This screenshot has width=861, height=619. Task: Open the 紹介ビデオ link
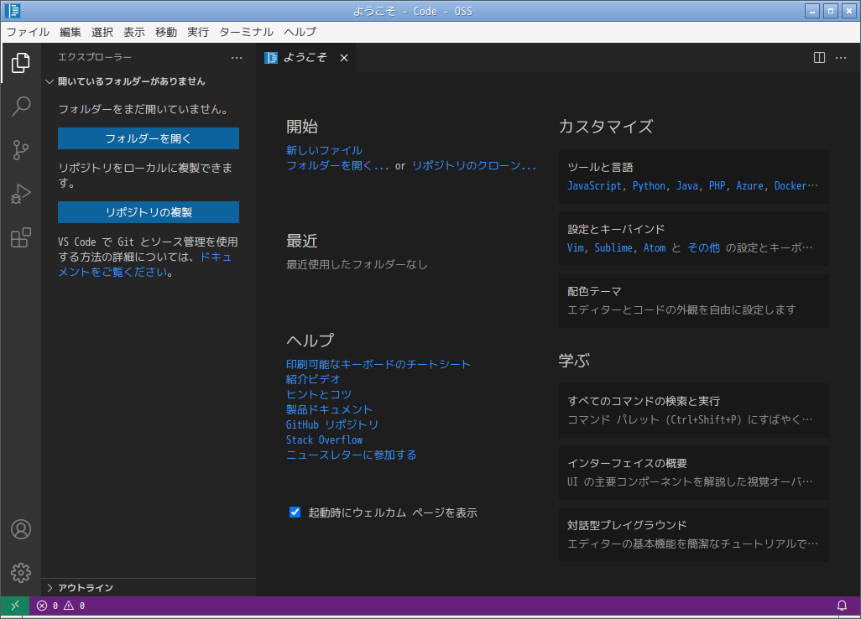click(x=313, y=379)
